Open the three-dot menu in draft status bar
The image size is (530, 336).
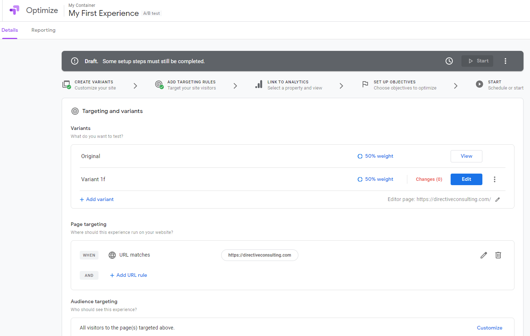tap(505, 61)
